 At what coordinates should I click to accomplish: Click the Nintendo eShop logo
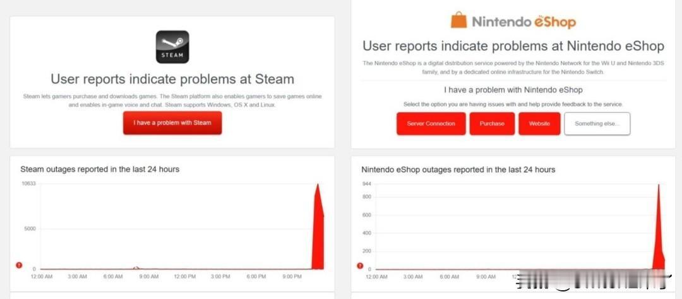coord(513,21)
